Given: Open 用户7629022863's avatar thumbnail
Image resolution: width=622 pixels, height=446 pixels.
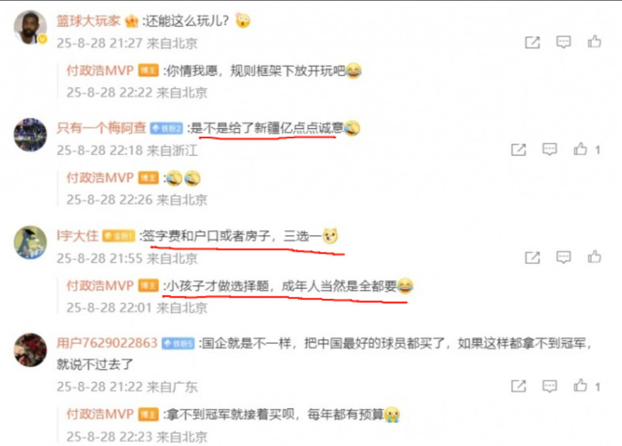Looking at the screenshot, I should [30, 349].
